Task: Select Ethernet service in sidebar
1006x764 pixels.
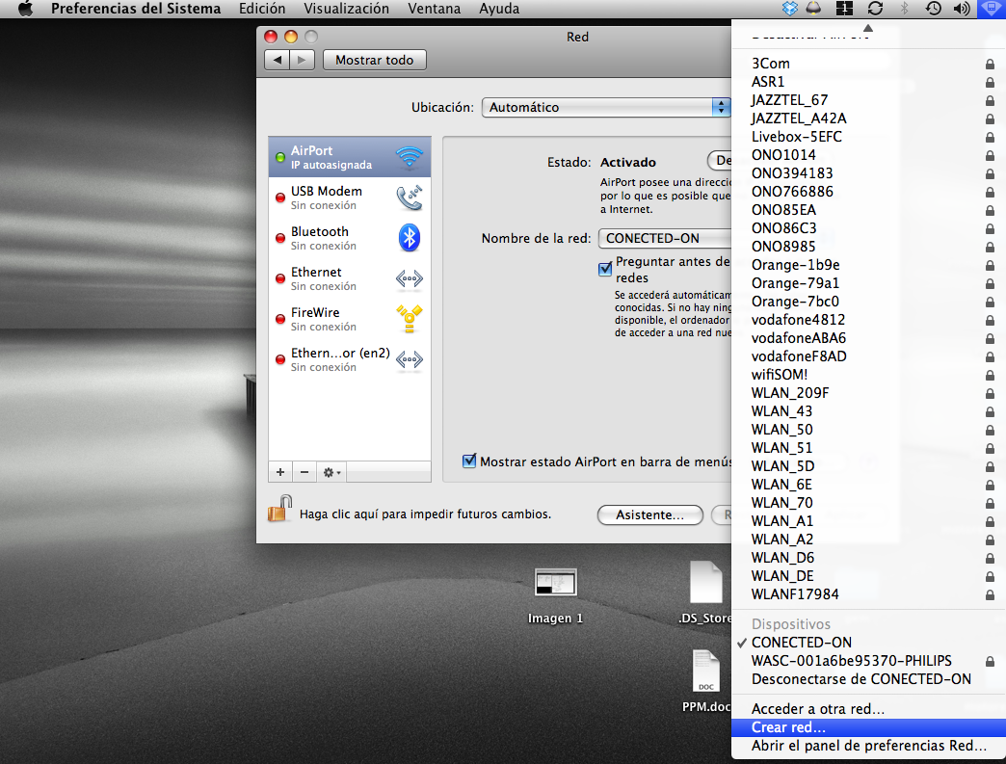Action: pos(350,278)
